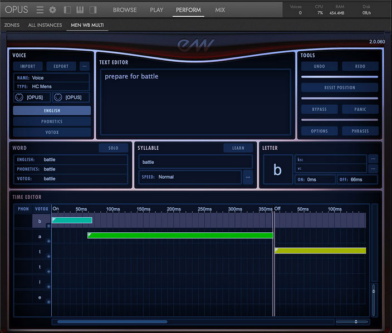The image size is (392, 333).
Task: Click the first MIDI port icon
Action: click(x=19, y=97)
